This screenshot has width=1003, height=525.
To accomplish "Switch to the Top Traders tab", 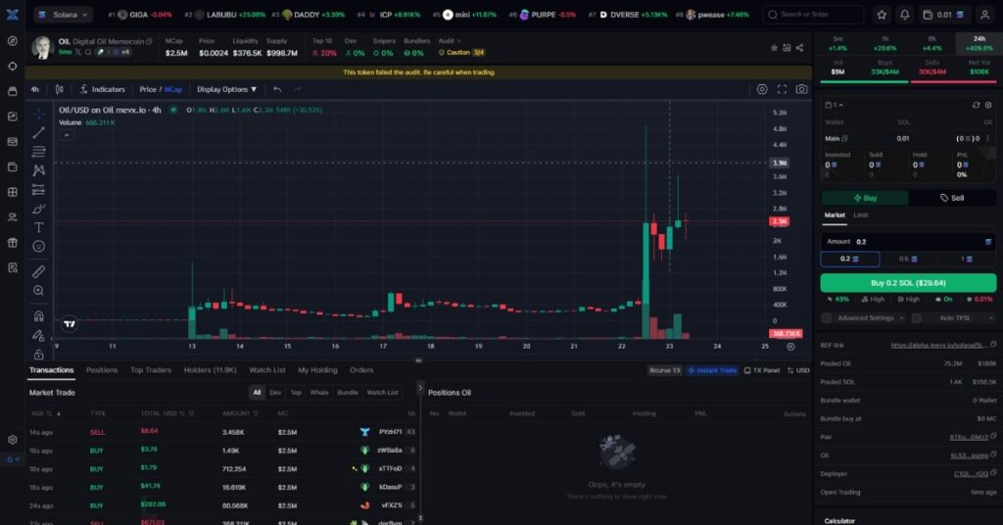I will click(151, 370).
